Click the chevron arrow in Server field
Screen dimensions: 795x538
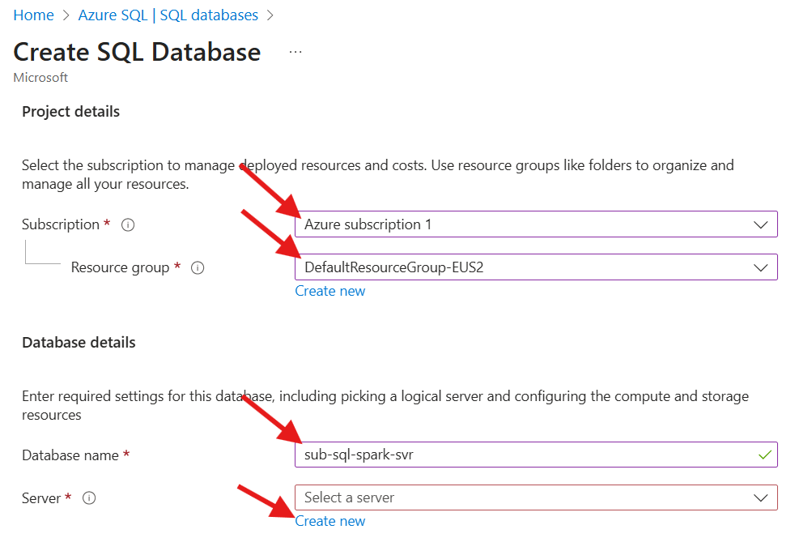point(760,497)
